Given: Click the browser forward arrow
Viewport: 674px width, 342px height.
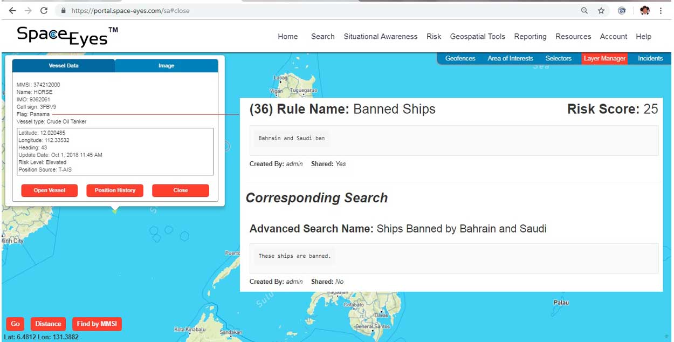Looking at the screenshot, I should [x=28, y=11].
